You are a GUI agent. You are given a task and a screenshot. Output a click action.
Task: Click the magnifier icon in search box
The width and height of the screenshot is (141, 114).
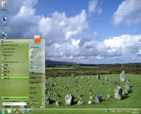coord(25,104)
